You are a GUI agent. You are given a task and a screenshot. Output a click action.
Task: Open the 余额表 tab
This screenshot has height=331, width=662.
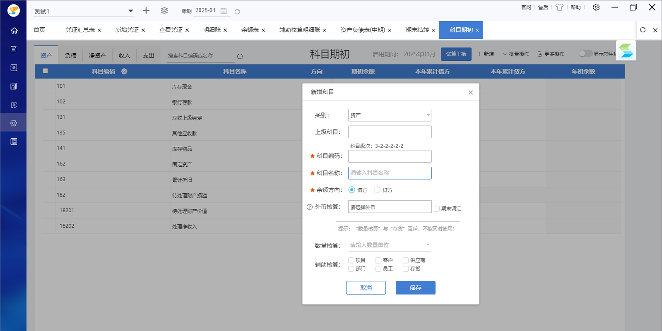[x=250, y=30]
